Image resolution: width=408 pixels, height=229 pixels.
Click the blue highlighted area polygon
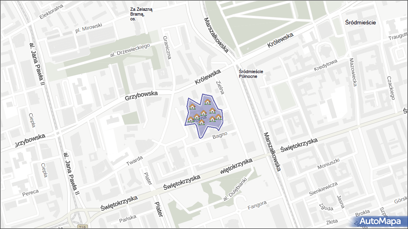[204, 115]
